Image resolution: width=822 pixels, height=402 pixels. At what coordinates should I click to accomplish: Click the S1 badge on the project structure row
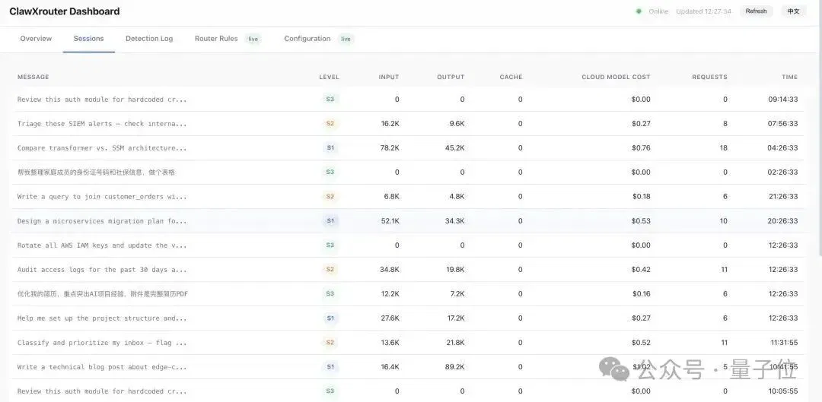330,318
